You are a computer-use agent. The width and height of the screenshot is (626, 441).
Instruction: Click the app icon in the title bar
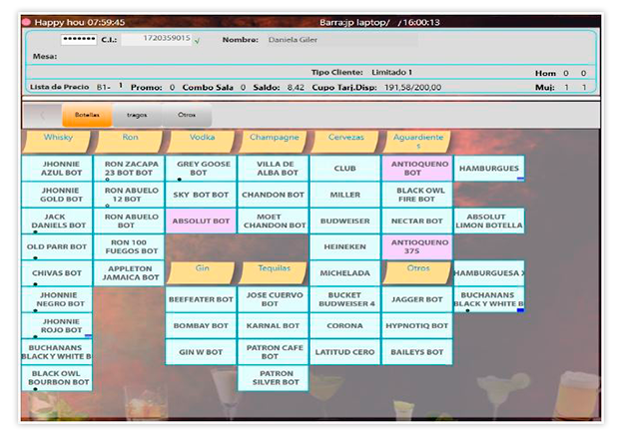coord(27,22)
